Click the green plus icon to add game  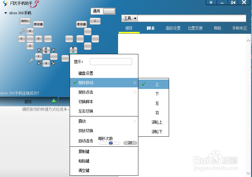tap(54, 101)
